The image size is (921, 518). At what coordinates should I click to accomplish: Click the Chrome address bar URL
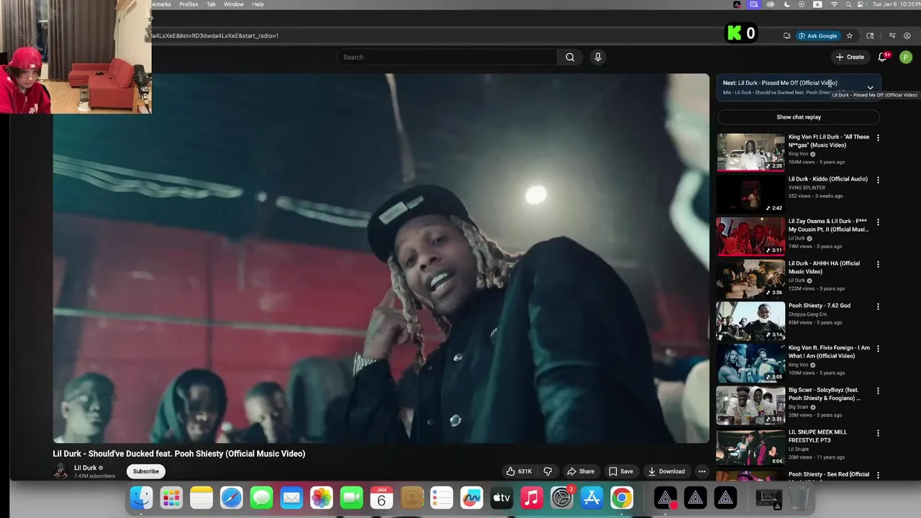click(x=214, y=35)
